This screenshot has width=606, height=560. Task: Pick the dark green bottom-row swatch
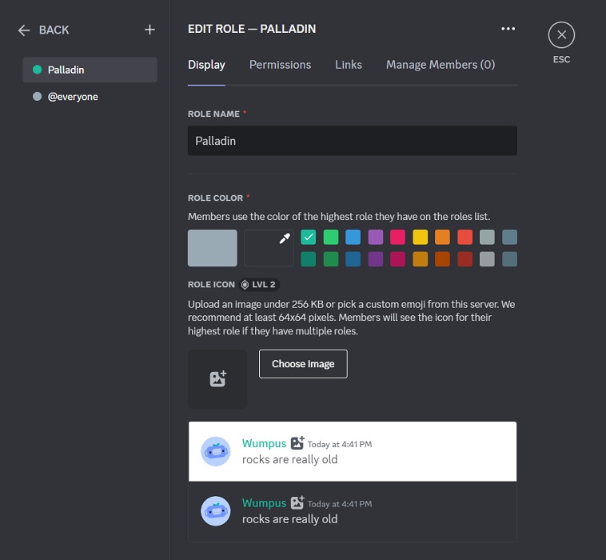331,259
